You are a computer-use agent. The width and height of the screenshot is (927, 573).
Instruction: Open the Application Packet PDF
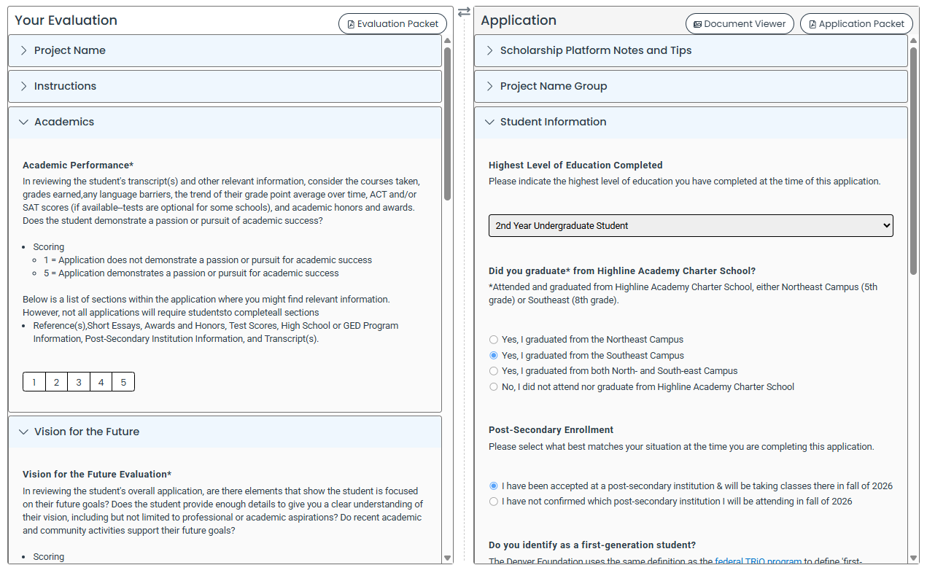pos(856,23)
